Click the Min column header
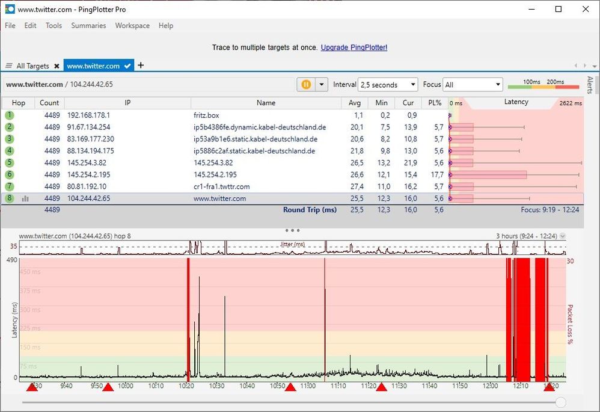The width and height of the screenshot is (600, 412). pyautogui.click(x=382, y=103)
